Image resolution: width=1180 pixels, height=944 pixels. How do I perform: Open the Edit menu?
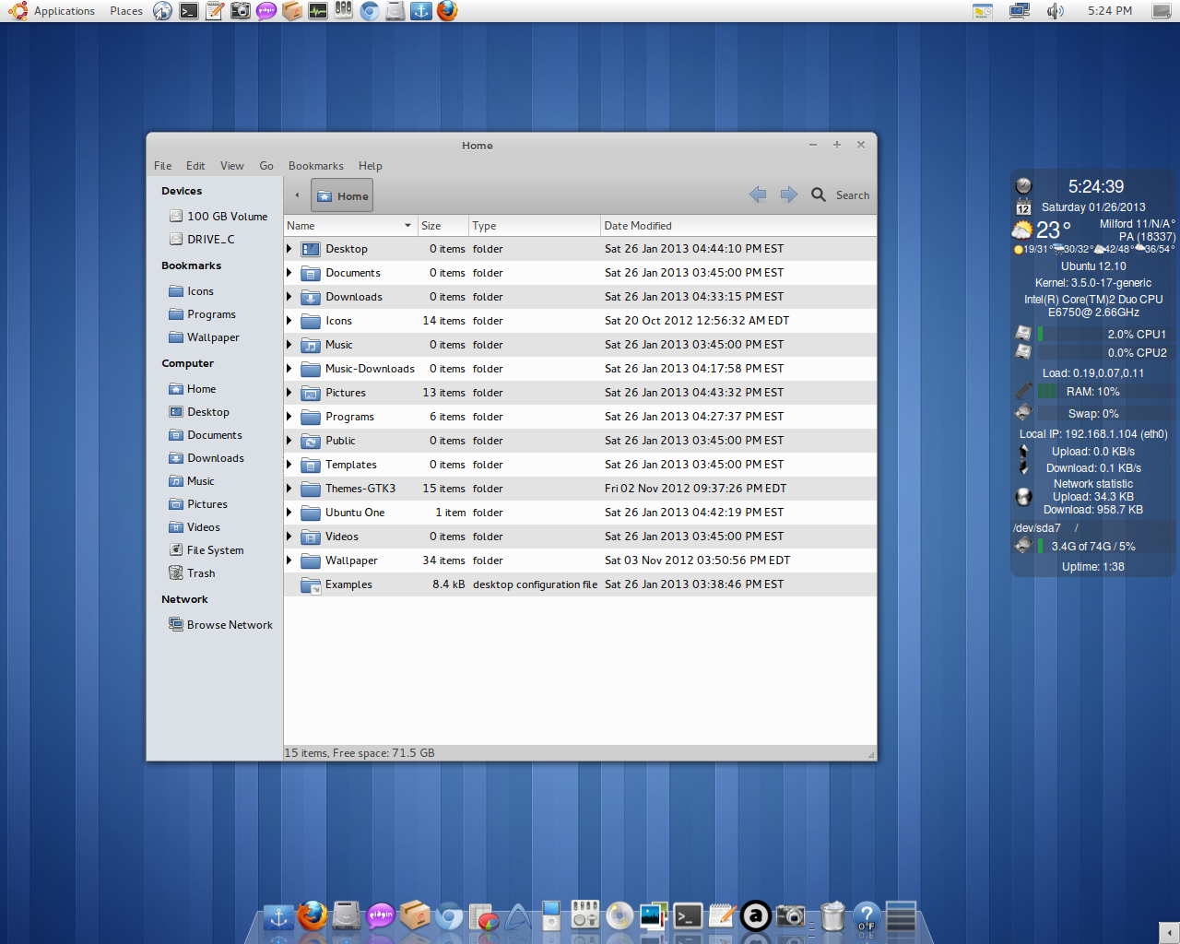tap(195, 166)
